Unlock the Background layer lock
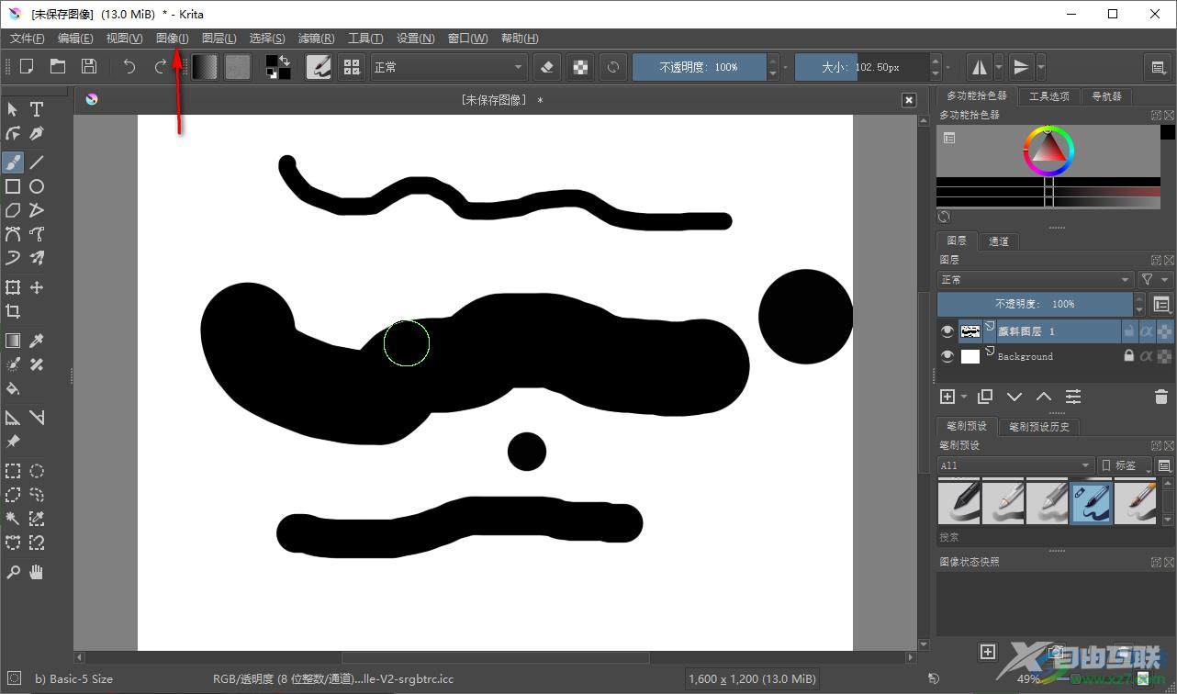The image size is (1177, 694). tap(1129, 356)
